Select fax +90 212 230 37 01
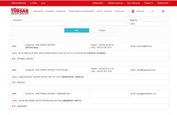177x115 pixels. tap(104, 47)
